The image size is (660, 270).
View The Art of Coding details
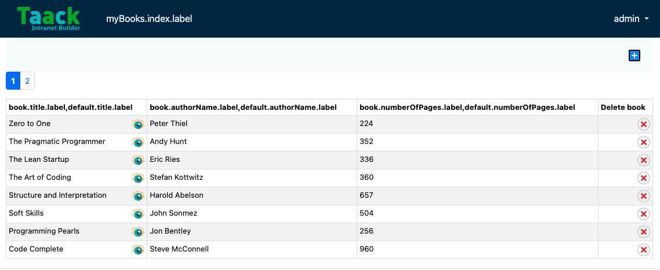tap(138, 178)
